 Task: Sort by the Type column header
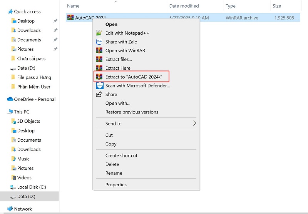point(230,6)
